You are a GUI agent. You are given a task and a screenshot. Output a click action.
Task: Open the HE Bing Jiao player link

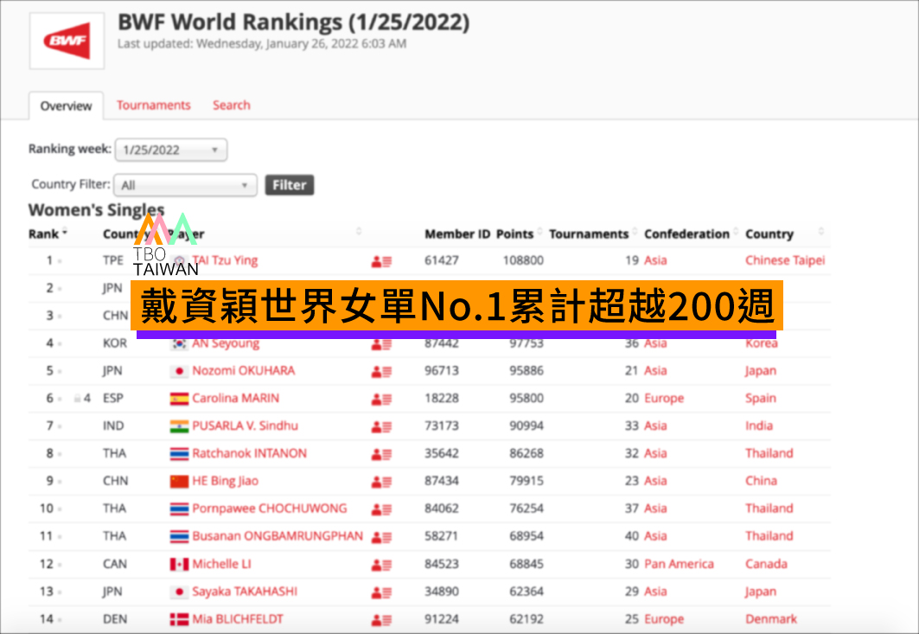(x=225, y=481)
